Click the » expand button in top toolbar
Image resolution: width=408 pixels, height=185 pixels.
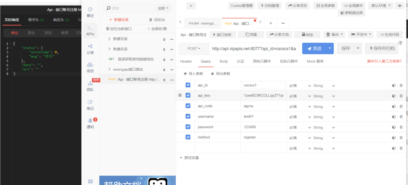(x=191, y=6)
